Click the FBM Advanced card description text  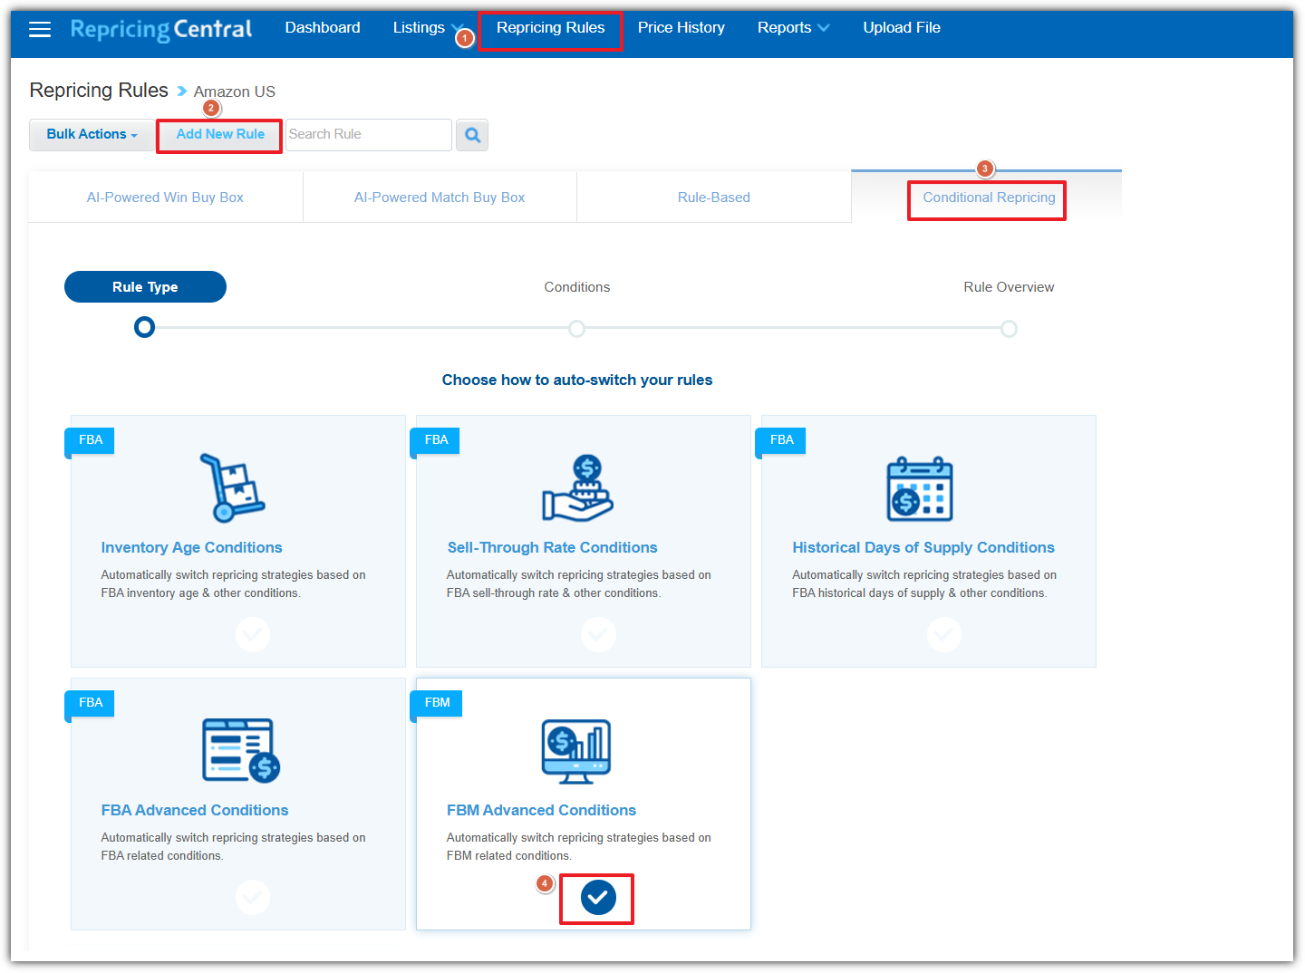pyautogui.click(x=578, y=847)
